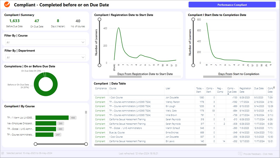The image size is (280, 158).
Task: Select the TP - 1 Warm Up bar
Action: coord(52,118)
